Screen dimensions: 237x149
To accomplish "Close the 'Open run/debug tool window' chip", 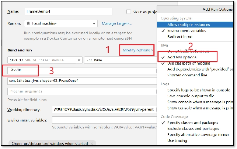I will pos(92,143).
